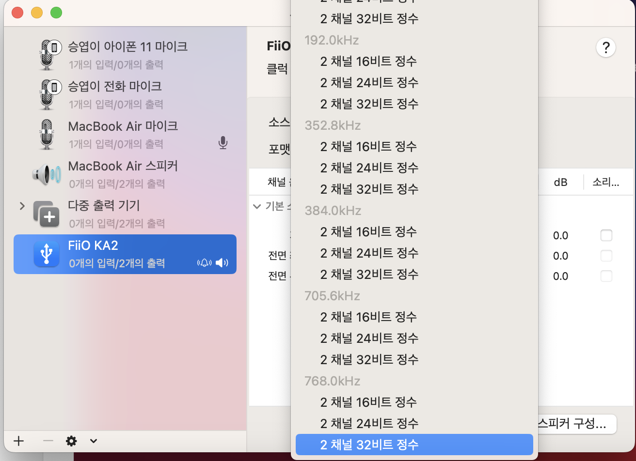Select the MacBook Air 마이크 microphone icon
This screenshot has height=461, width=636.
click(x=47, y=134)
